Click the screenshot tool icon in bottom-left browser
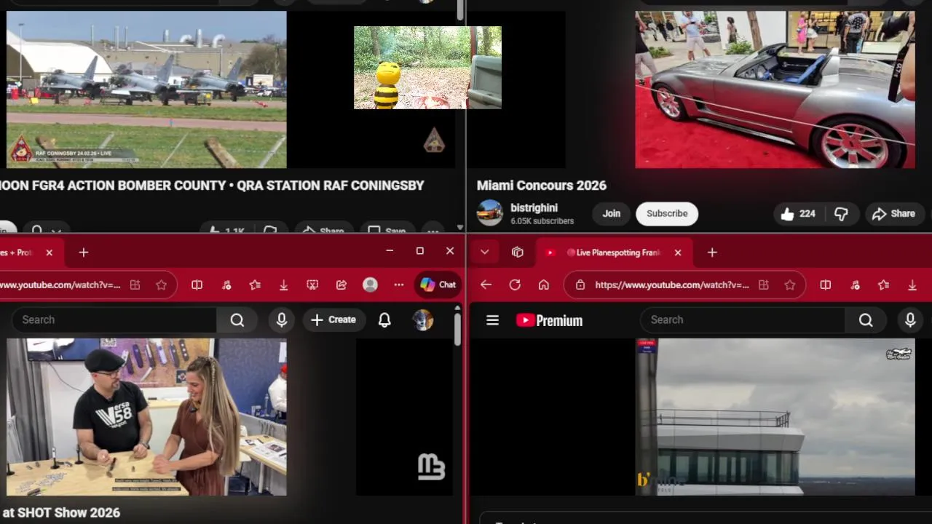Screen dimensions: 932x524 312,285
